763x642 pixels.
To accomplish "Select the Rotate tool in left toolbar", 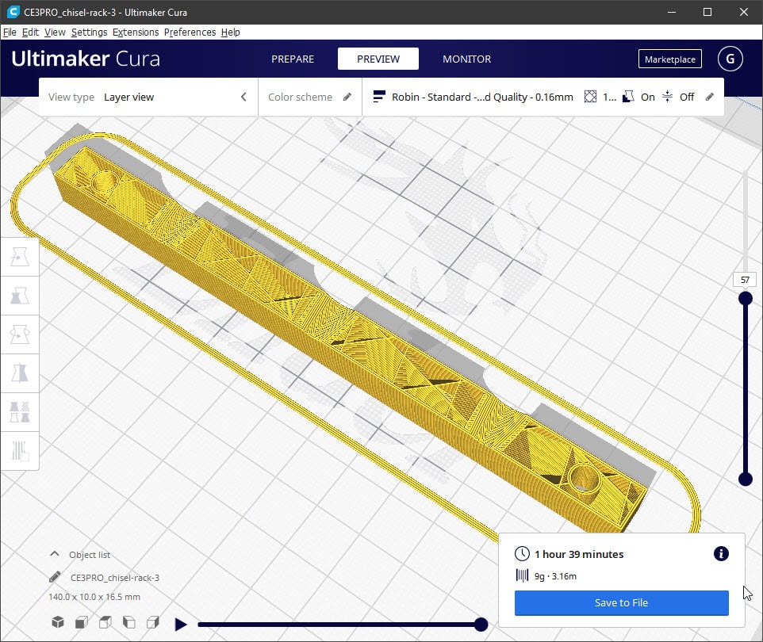I will pyautogui.click(x=20, y=334).
